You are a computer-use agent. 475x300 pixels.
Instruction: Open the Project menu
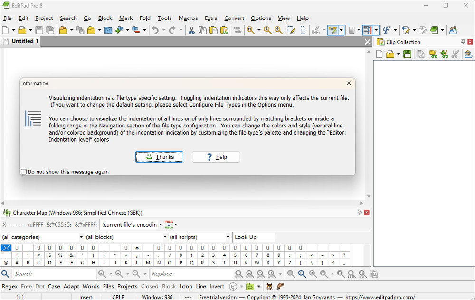(44, 18)
